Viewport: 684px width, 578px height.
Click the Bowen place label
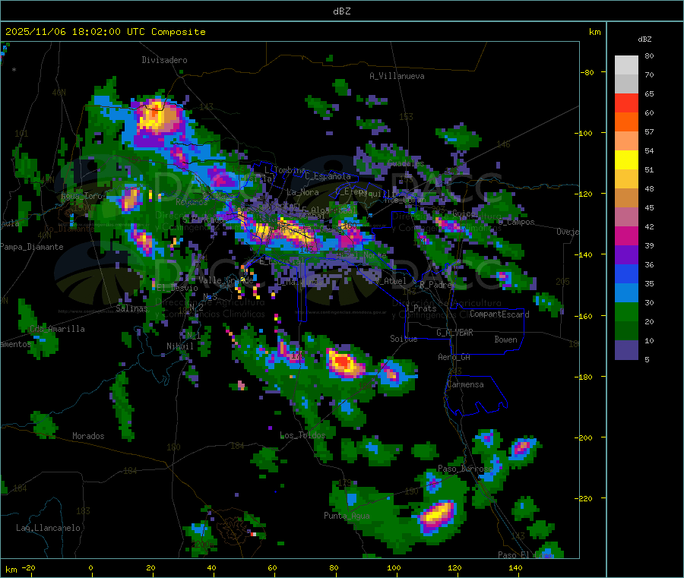coord(505,340)
